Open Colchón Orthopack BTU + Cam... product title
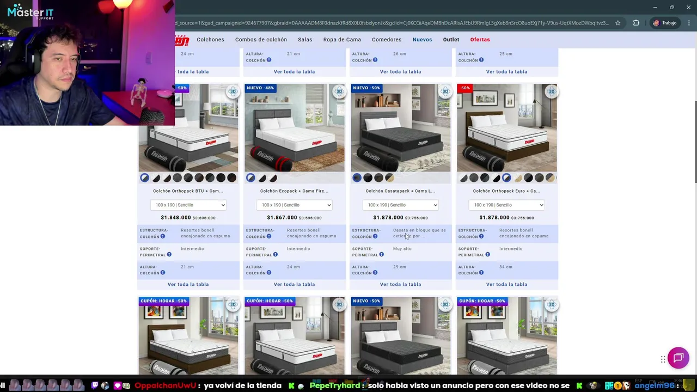Viewport: 697px width, 392px height. point(188,191)
